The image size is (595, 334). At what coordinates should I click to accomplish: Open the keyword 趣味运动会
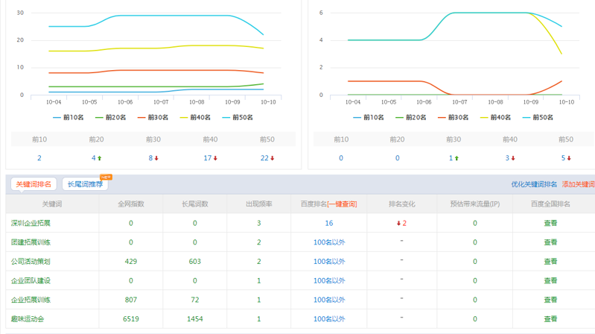(x=28, y=319)
